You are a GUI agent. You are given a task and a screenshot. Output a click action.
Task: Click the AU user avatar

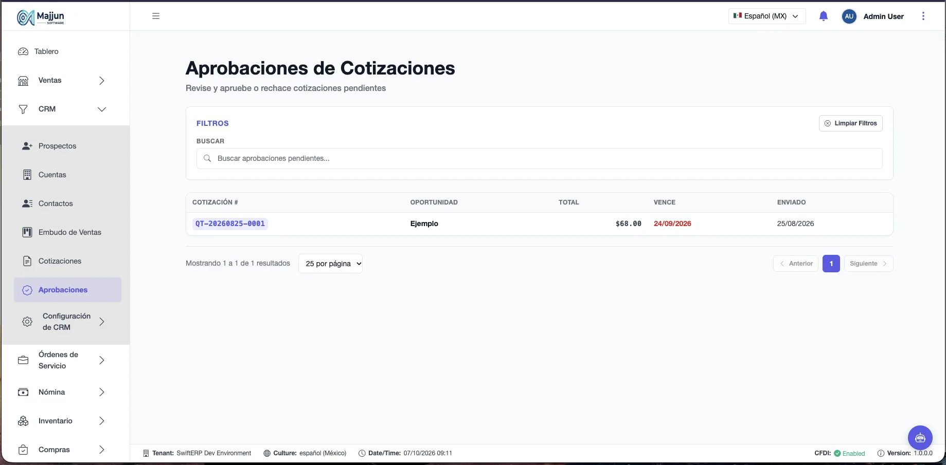[849, 16]
